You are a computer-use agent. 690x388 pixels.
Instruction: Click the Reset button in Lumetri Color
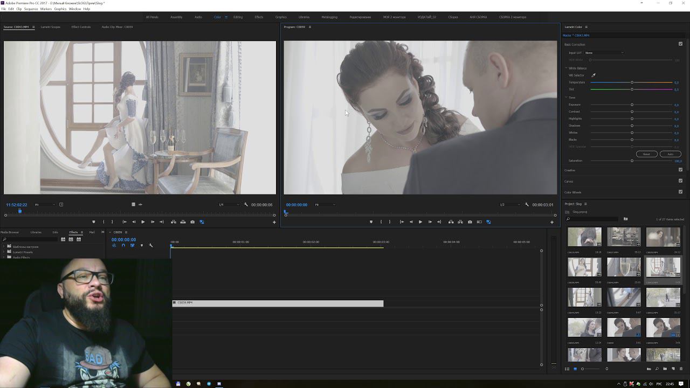click(646, 154)
